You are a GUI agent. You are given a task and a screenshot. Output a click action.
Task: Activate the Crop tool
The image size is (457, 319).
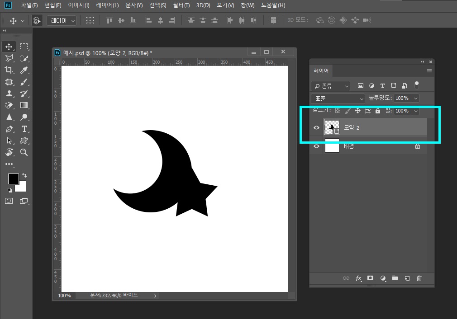tap(9, 70)
